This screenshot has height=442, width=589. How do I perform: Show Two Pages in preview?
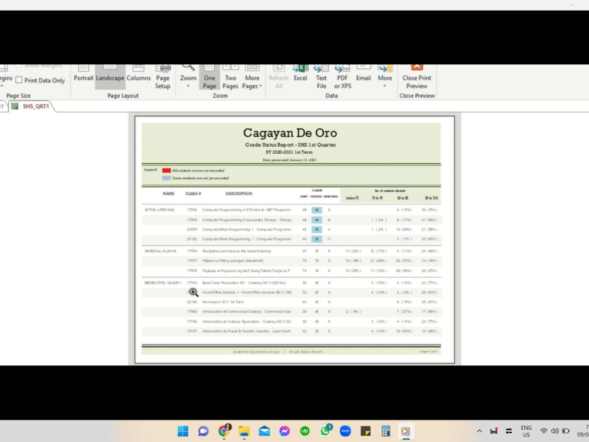click(x=230, y=77)
